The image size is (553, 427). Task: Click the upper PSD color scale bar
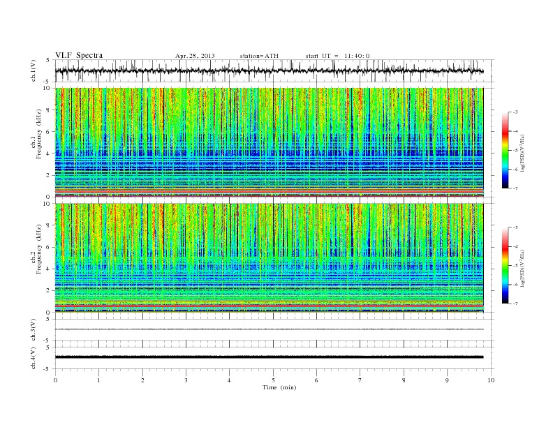[x=506, y=150]
